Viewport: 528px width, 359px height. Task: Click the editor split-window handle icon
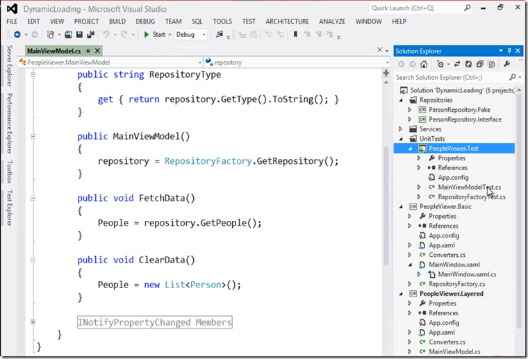[386, 73]
